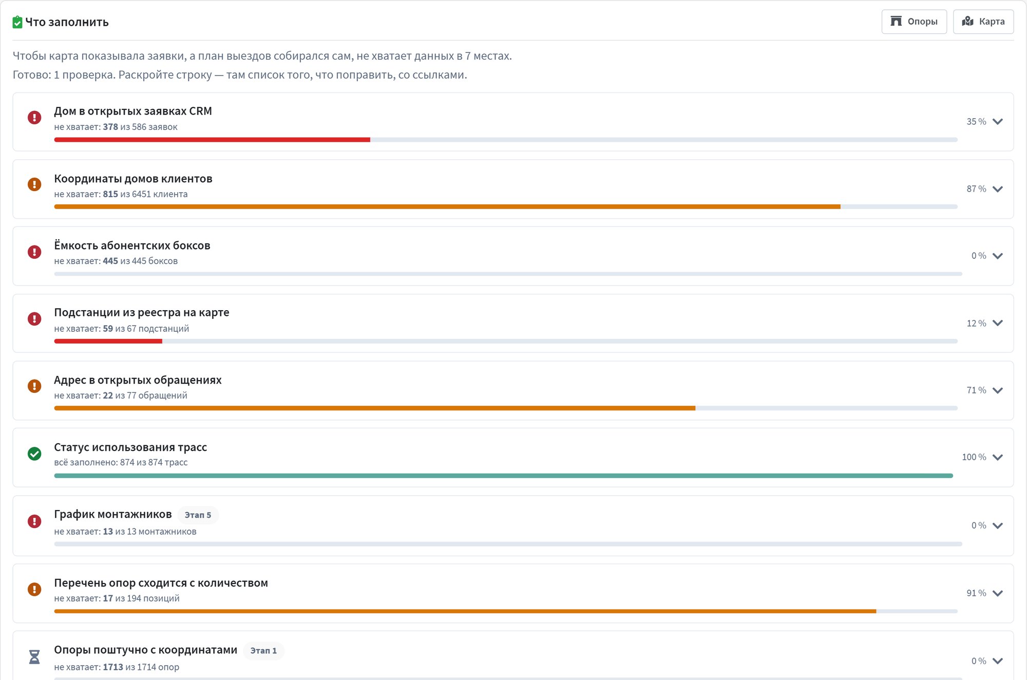
Task: Expand 'Подстанции из реестра на карте' chevron
Action: [998, 323]
